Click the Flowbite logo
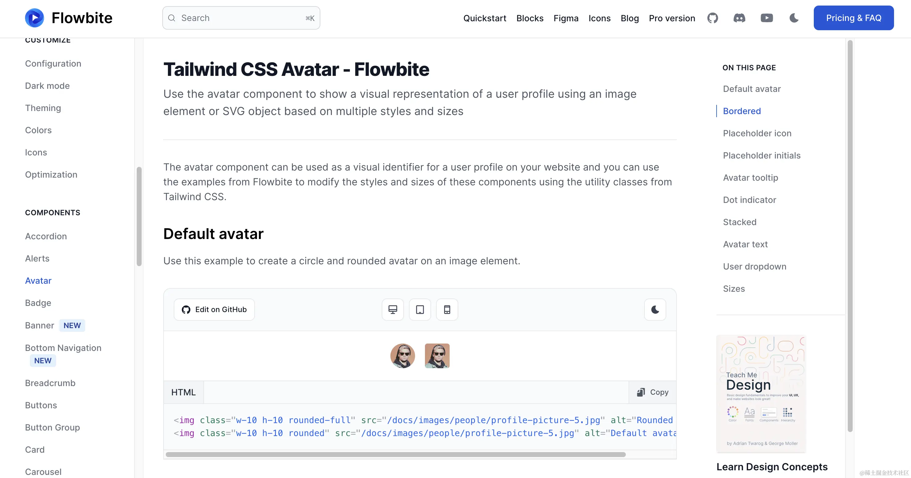This screenshot has height=478, width=911. (68, 18)
